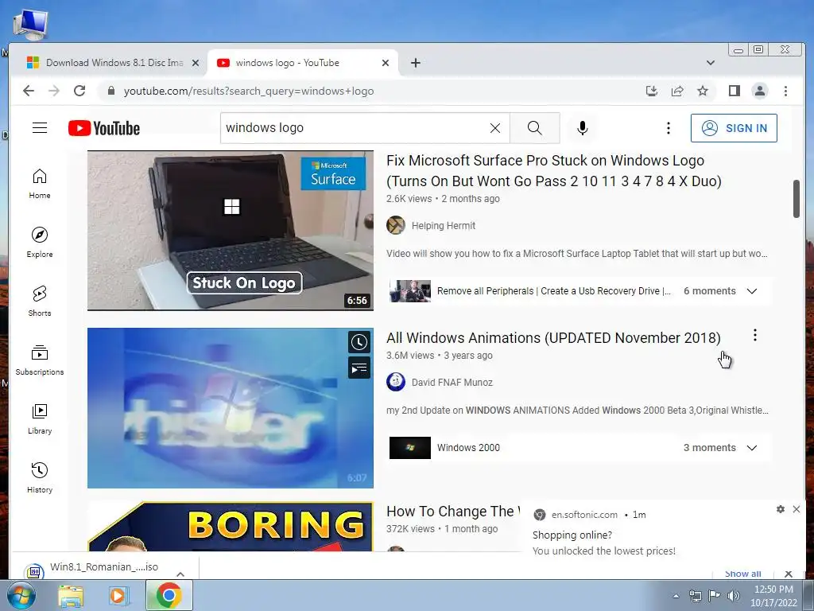Open softonic notification settings gear
Viewport: 814px width, 611px height.
coord(781,509)
